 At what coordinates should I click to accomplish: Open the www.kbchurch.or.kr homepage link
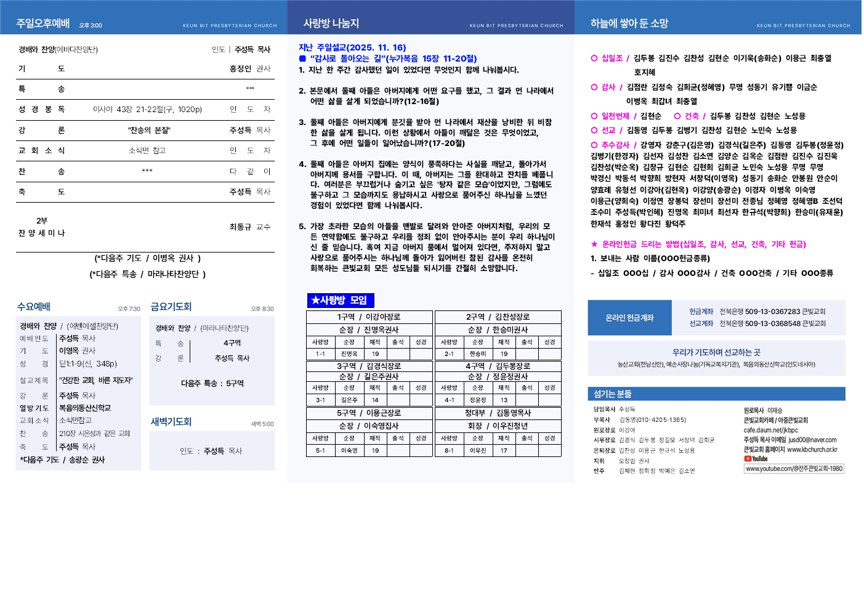[x=812, y=450]
